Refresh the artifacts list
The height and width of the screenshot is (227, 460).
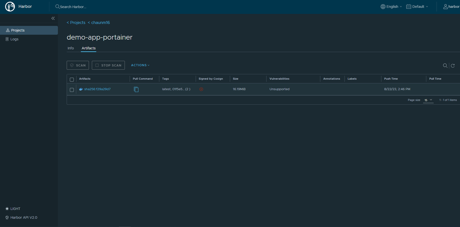(453, 66)
